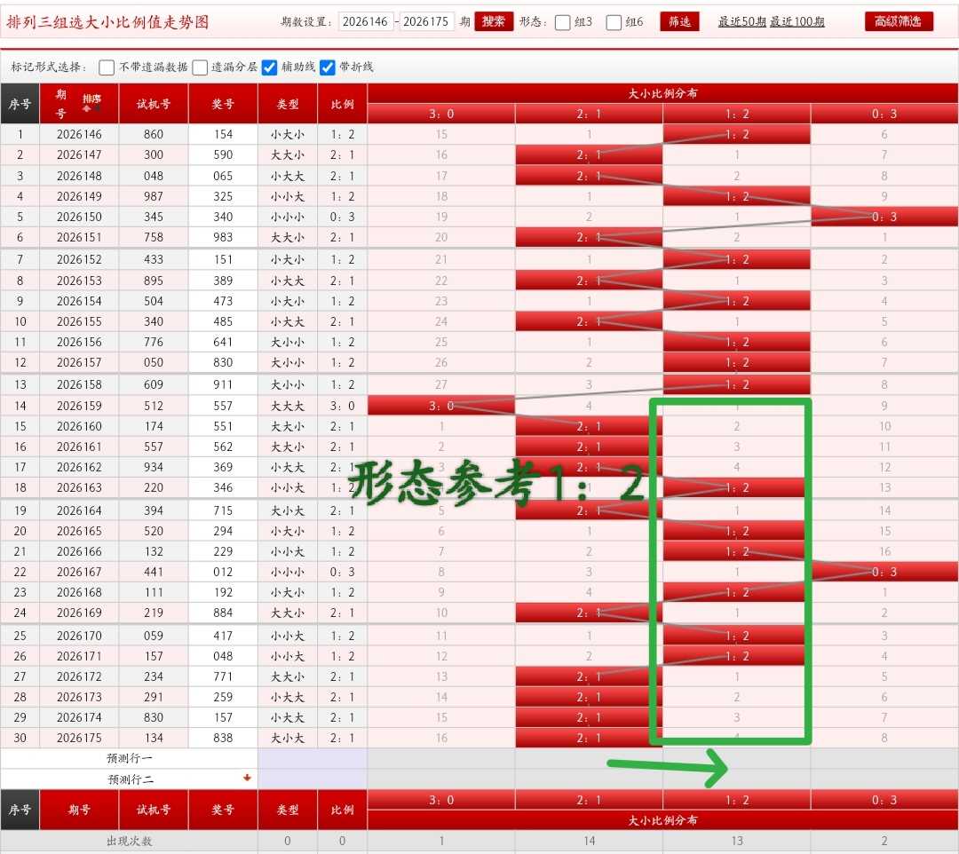Viewport: 959px width, 854px height.
Task: Select highlighted 3:0 cell in row 14
Action: point(441,406)
